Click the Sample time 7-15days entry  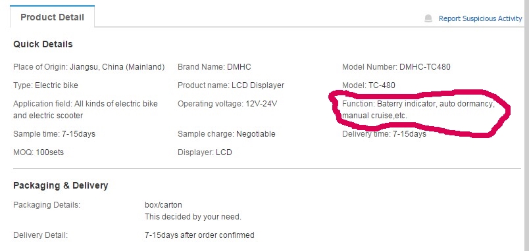(55, 134)
